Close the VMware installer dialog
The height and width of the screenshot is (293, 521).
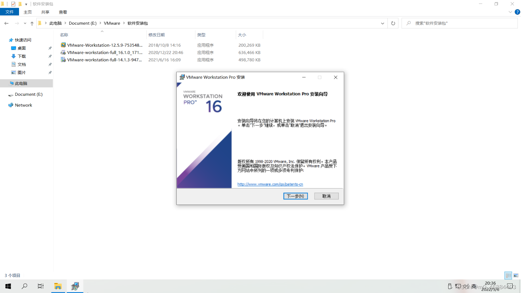pos(336,77)
